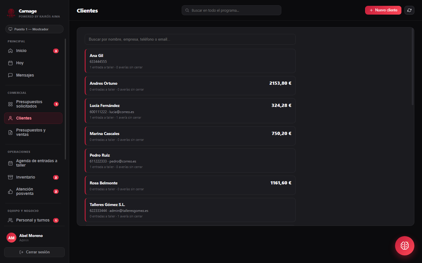Open the Rosa Belmonte client card
This screenshot has height=263, width=422.
tap(190, 185)
